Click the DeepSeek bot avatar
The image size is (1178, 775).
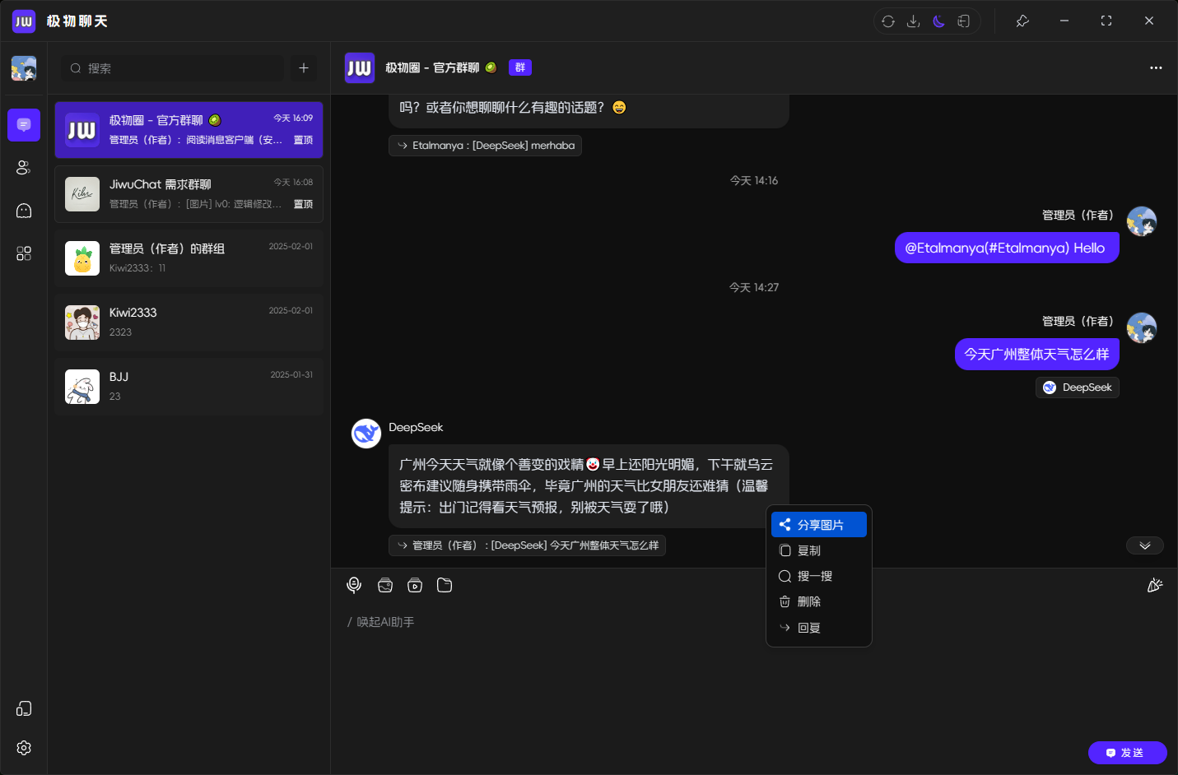(x=366, y=434)
